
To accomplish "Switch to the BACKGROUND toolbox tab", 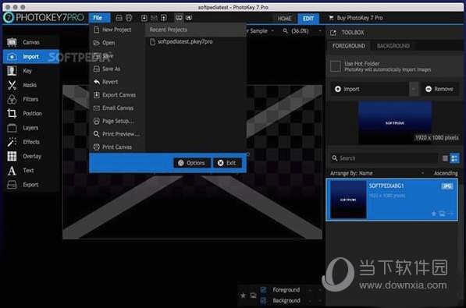I will (x=393, y=46).
